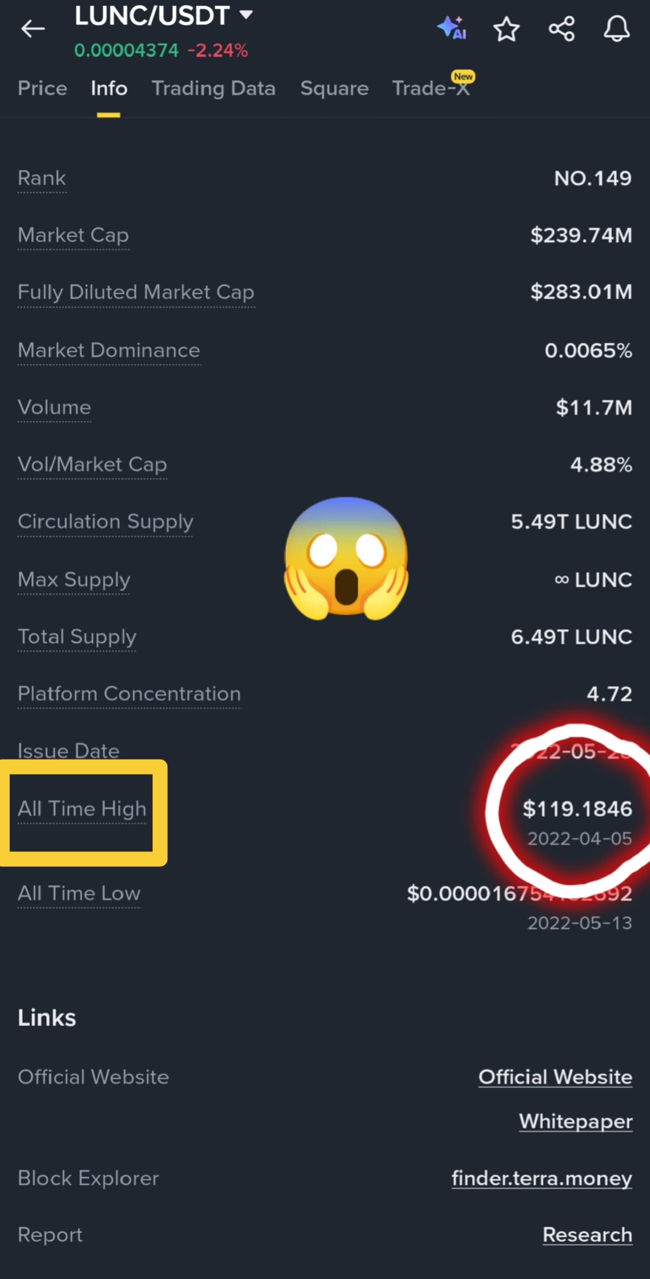The image size is (650, 1279).
Task: Visit the finder.terra.money block explorer link
Action: click(x=542, y=1178)
